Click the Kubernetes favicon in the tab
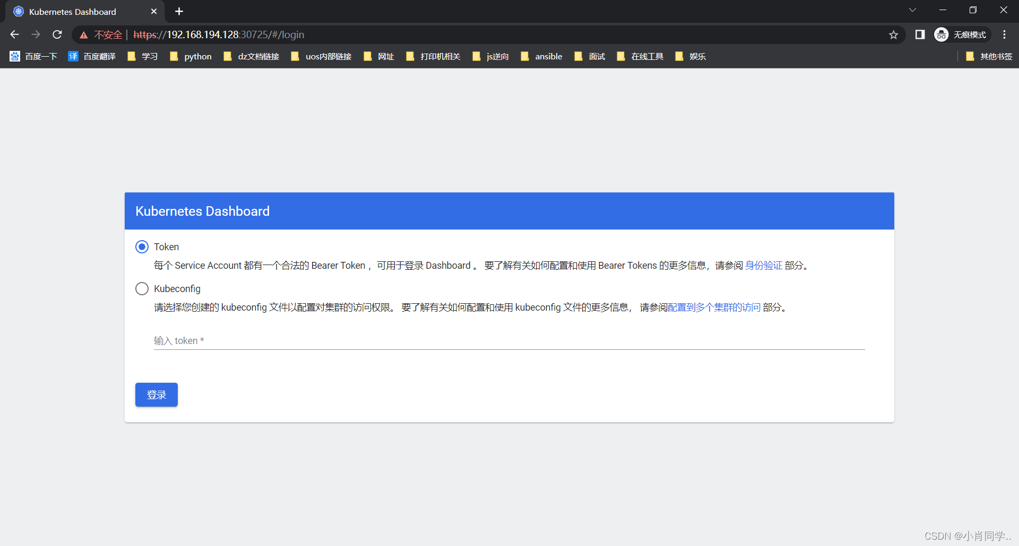Screen dimensions: 1019x546 click(19, 11)
